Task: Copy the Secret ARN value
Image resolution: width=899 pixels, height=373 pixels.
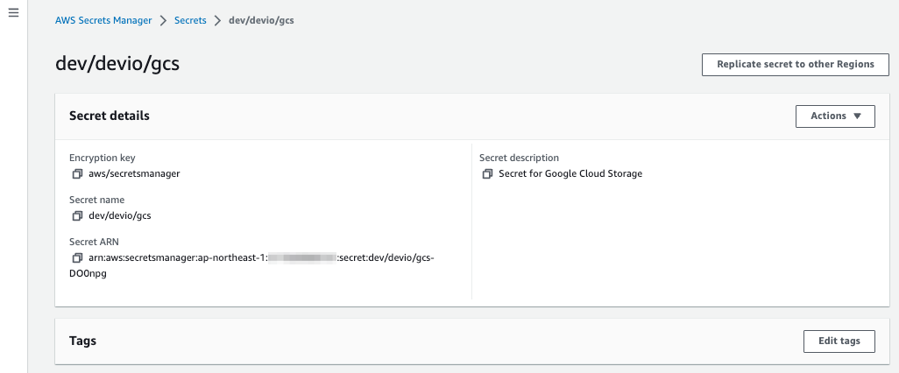Action: [x=77, y=258]
